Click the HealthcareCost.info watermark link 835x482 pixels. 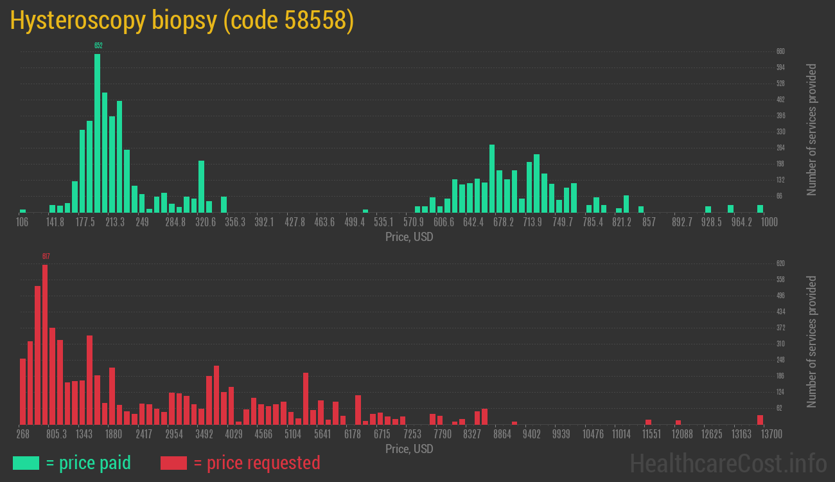(728, 463)
